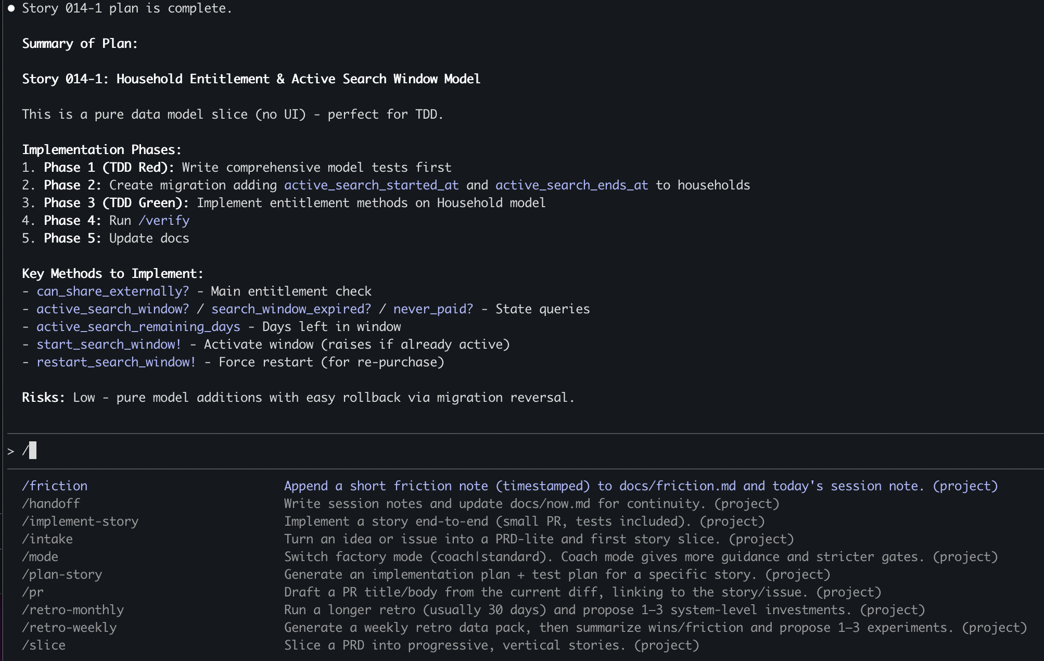Choose the /plan-story command
Viewport: 1044px width, 661px height.
click(61, 574)
